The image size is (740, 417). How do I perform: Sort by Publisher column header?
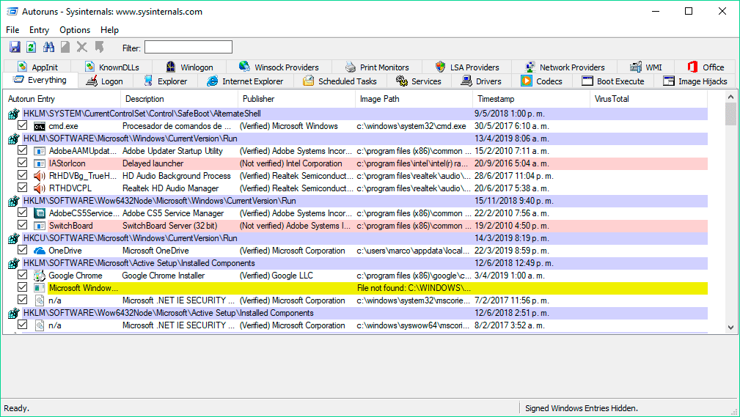(296, 99)
